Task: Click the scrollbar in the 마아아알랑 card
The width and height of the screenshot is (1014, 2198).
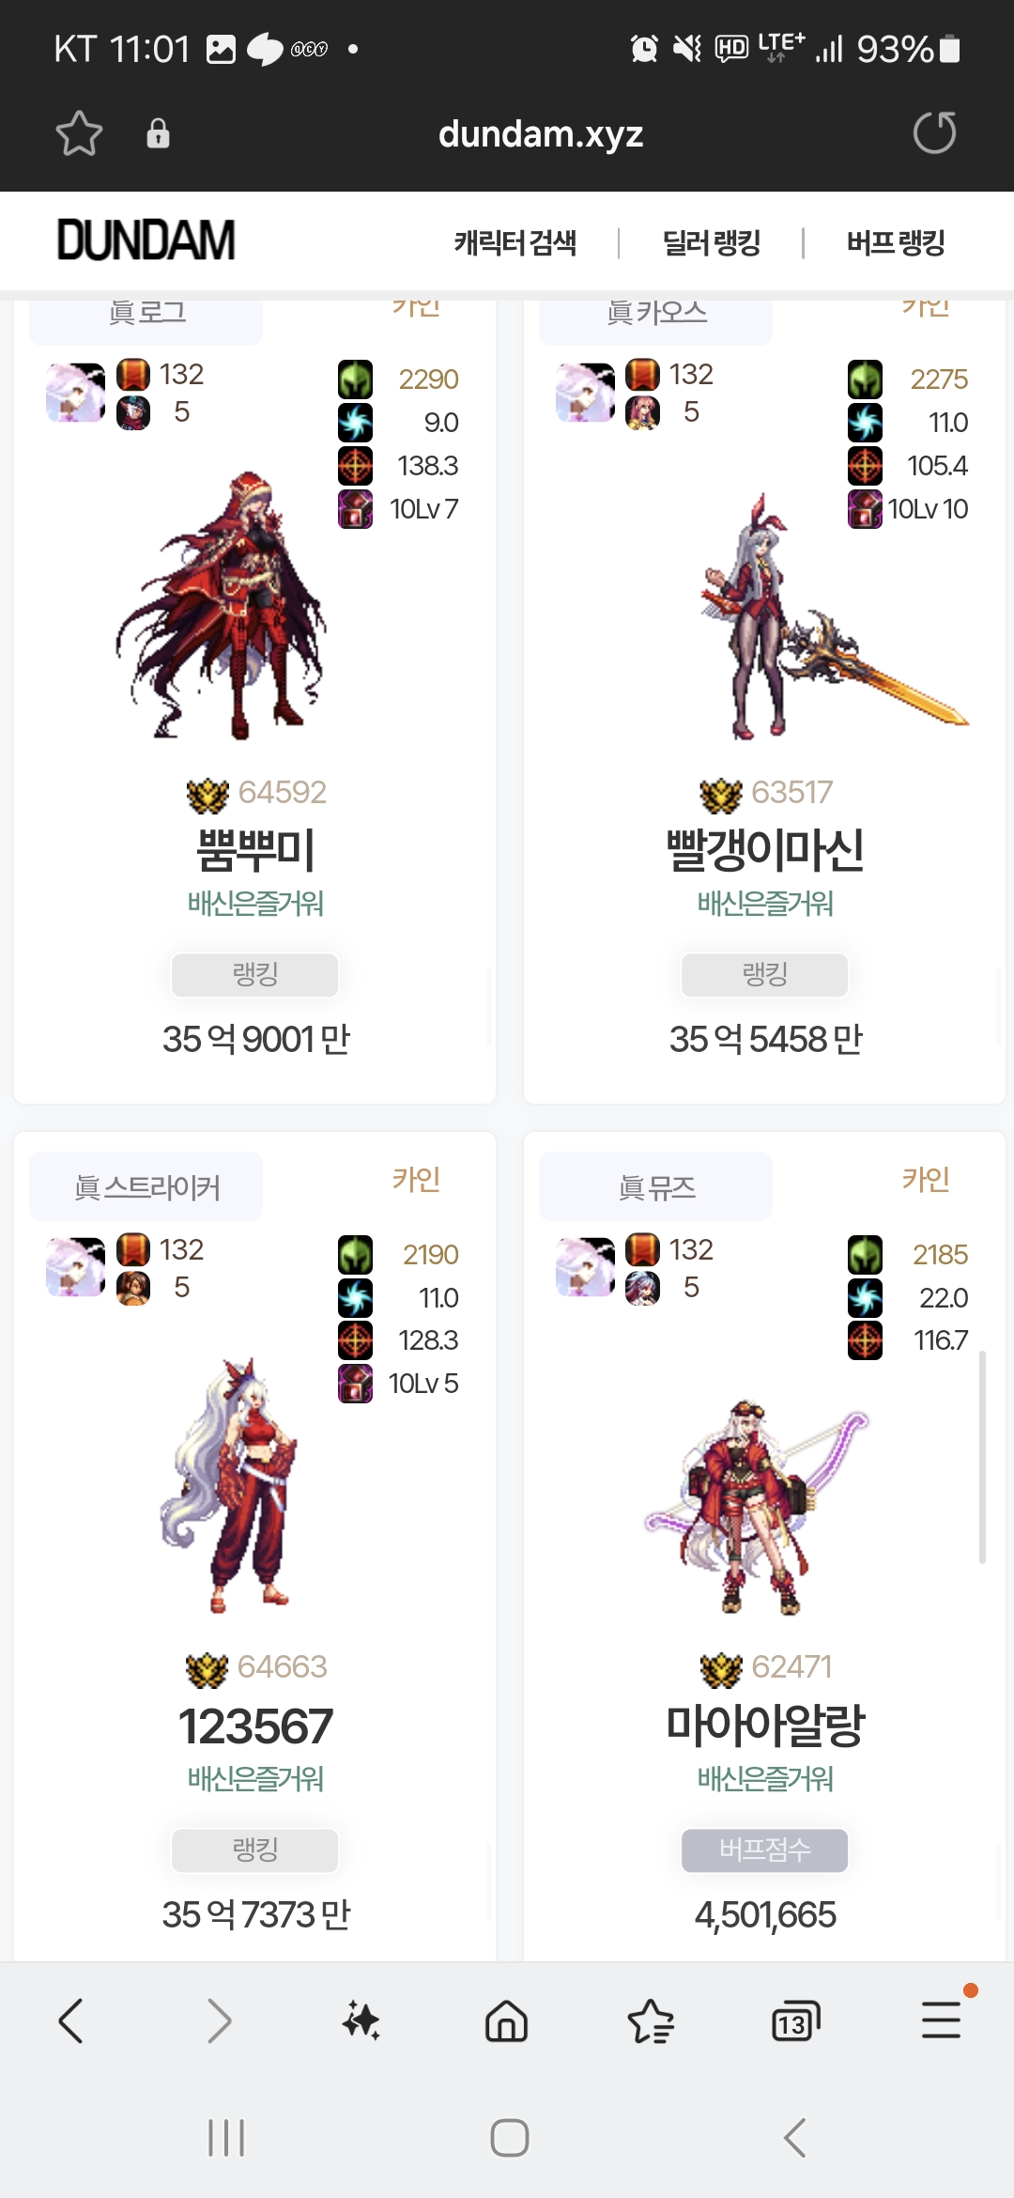Action: click(982, 1458)
